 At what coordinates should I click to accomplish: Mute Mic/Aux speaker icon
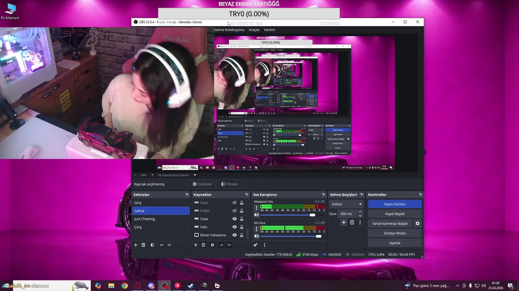coord(256,236)
